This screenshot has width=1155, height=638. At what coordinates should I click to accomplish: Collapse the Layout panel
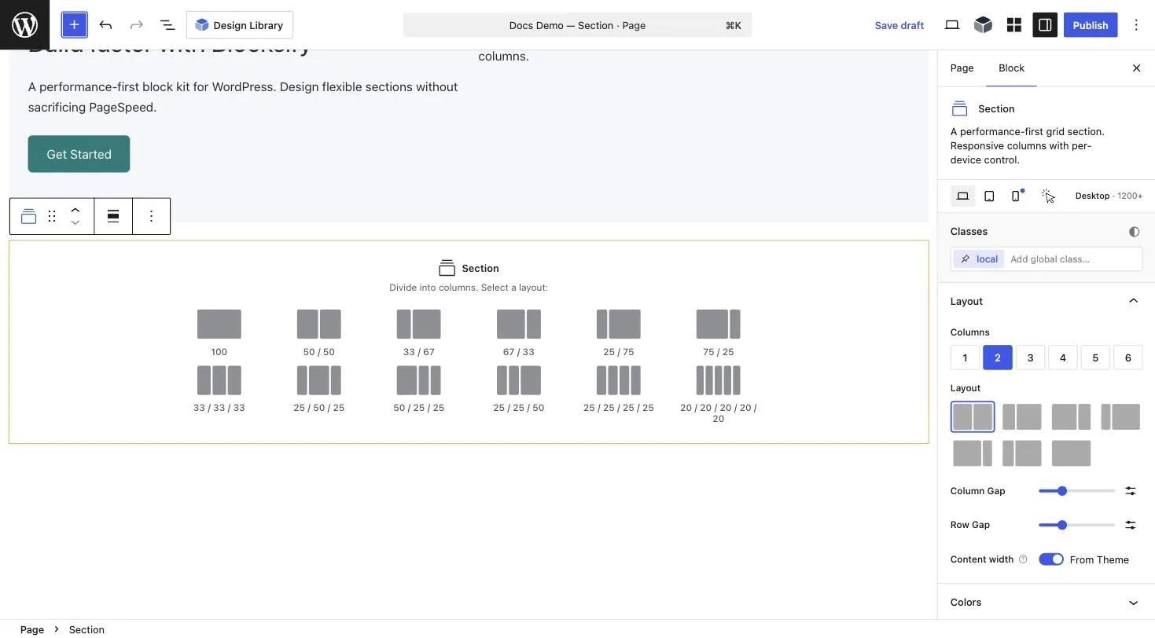pos(1046,301)
